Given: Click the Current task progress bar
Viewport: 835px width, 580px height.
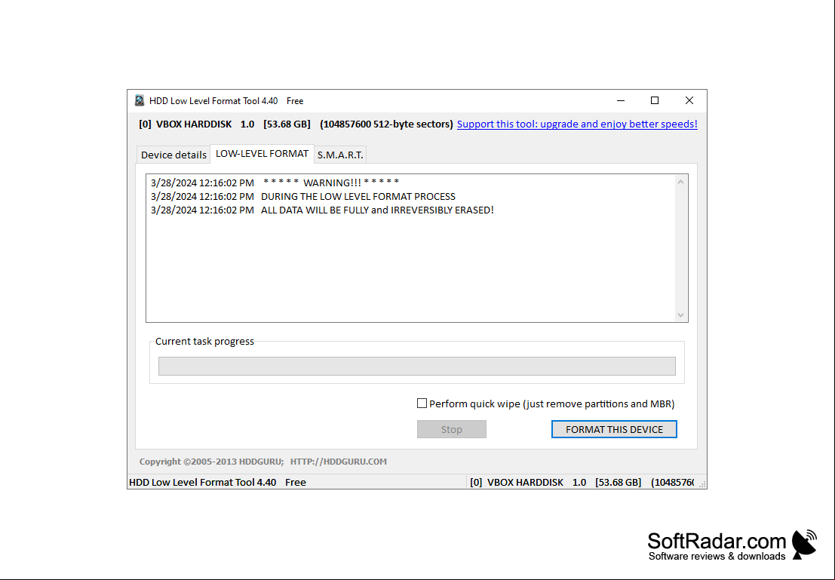Looking at the screenshot, I should tap(417, 366).
